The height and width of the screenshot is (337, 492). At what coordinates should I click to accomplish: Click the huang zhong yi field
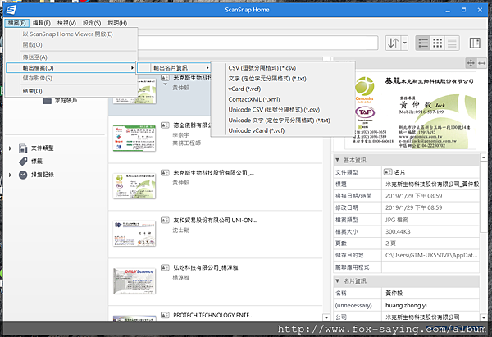pyautogui.click(x=430, y=305)
